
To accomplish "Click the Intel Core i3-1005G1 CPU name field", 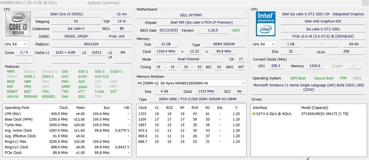I will coord(67,14).
